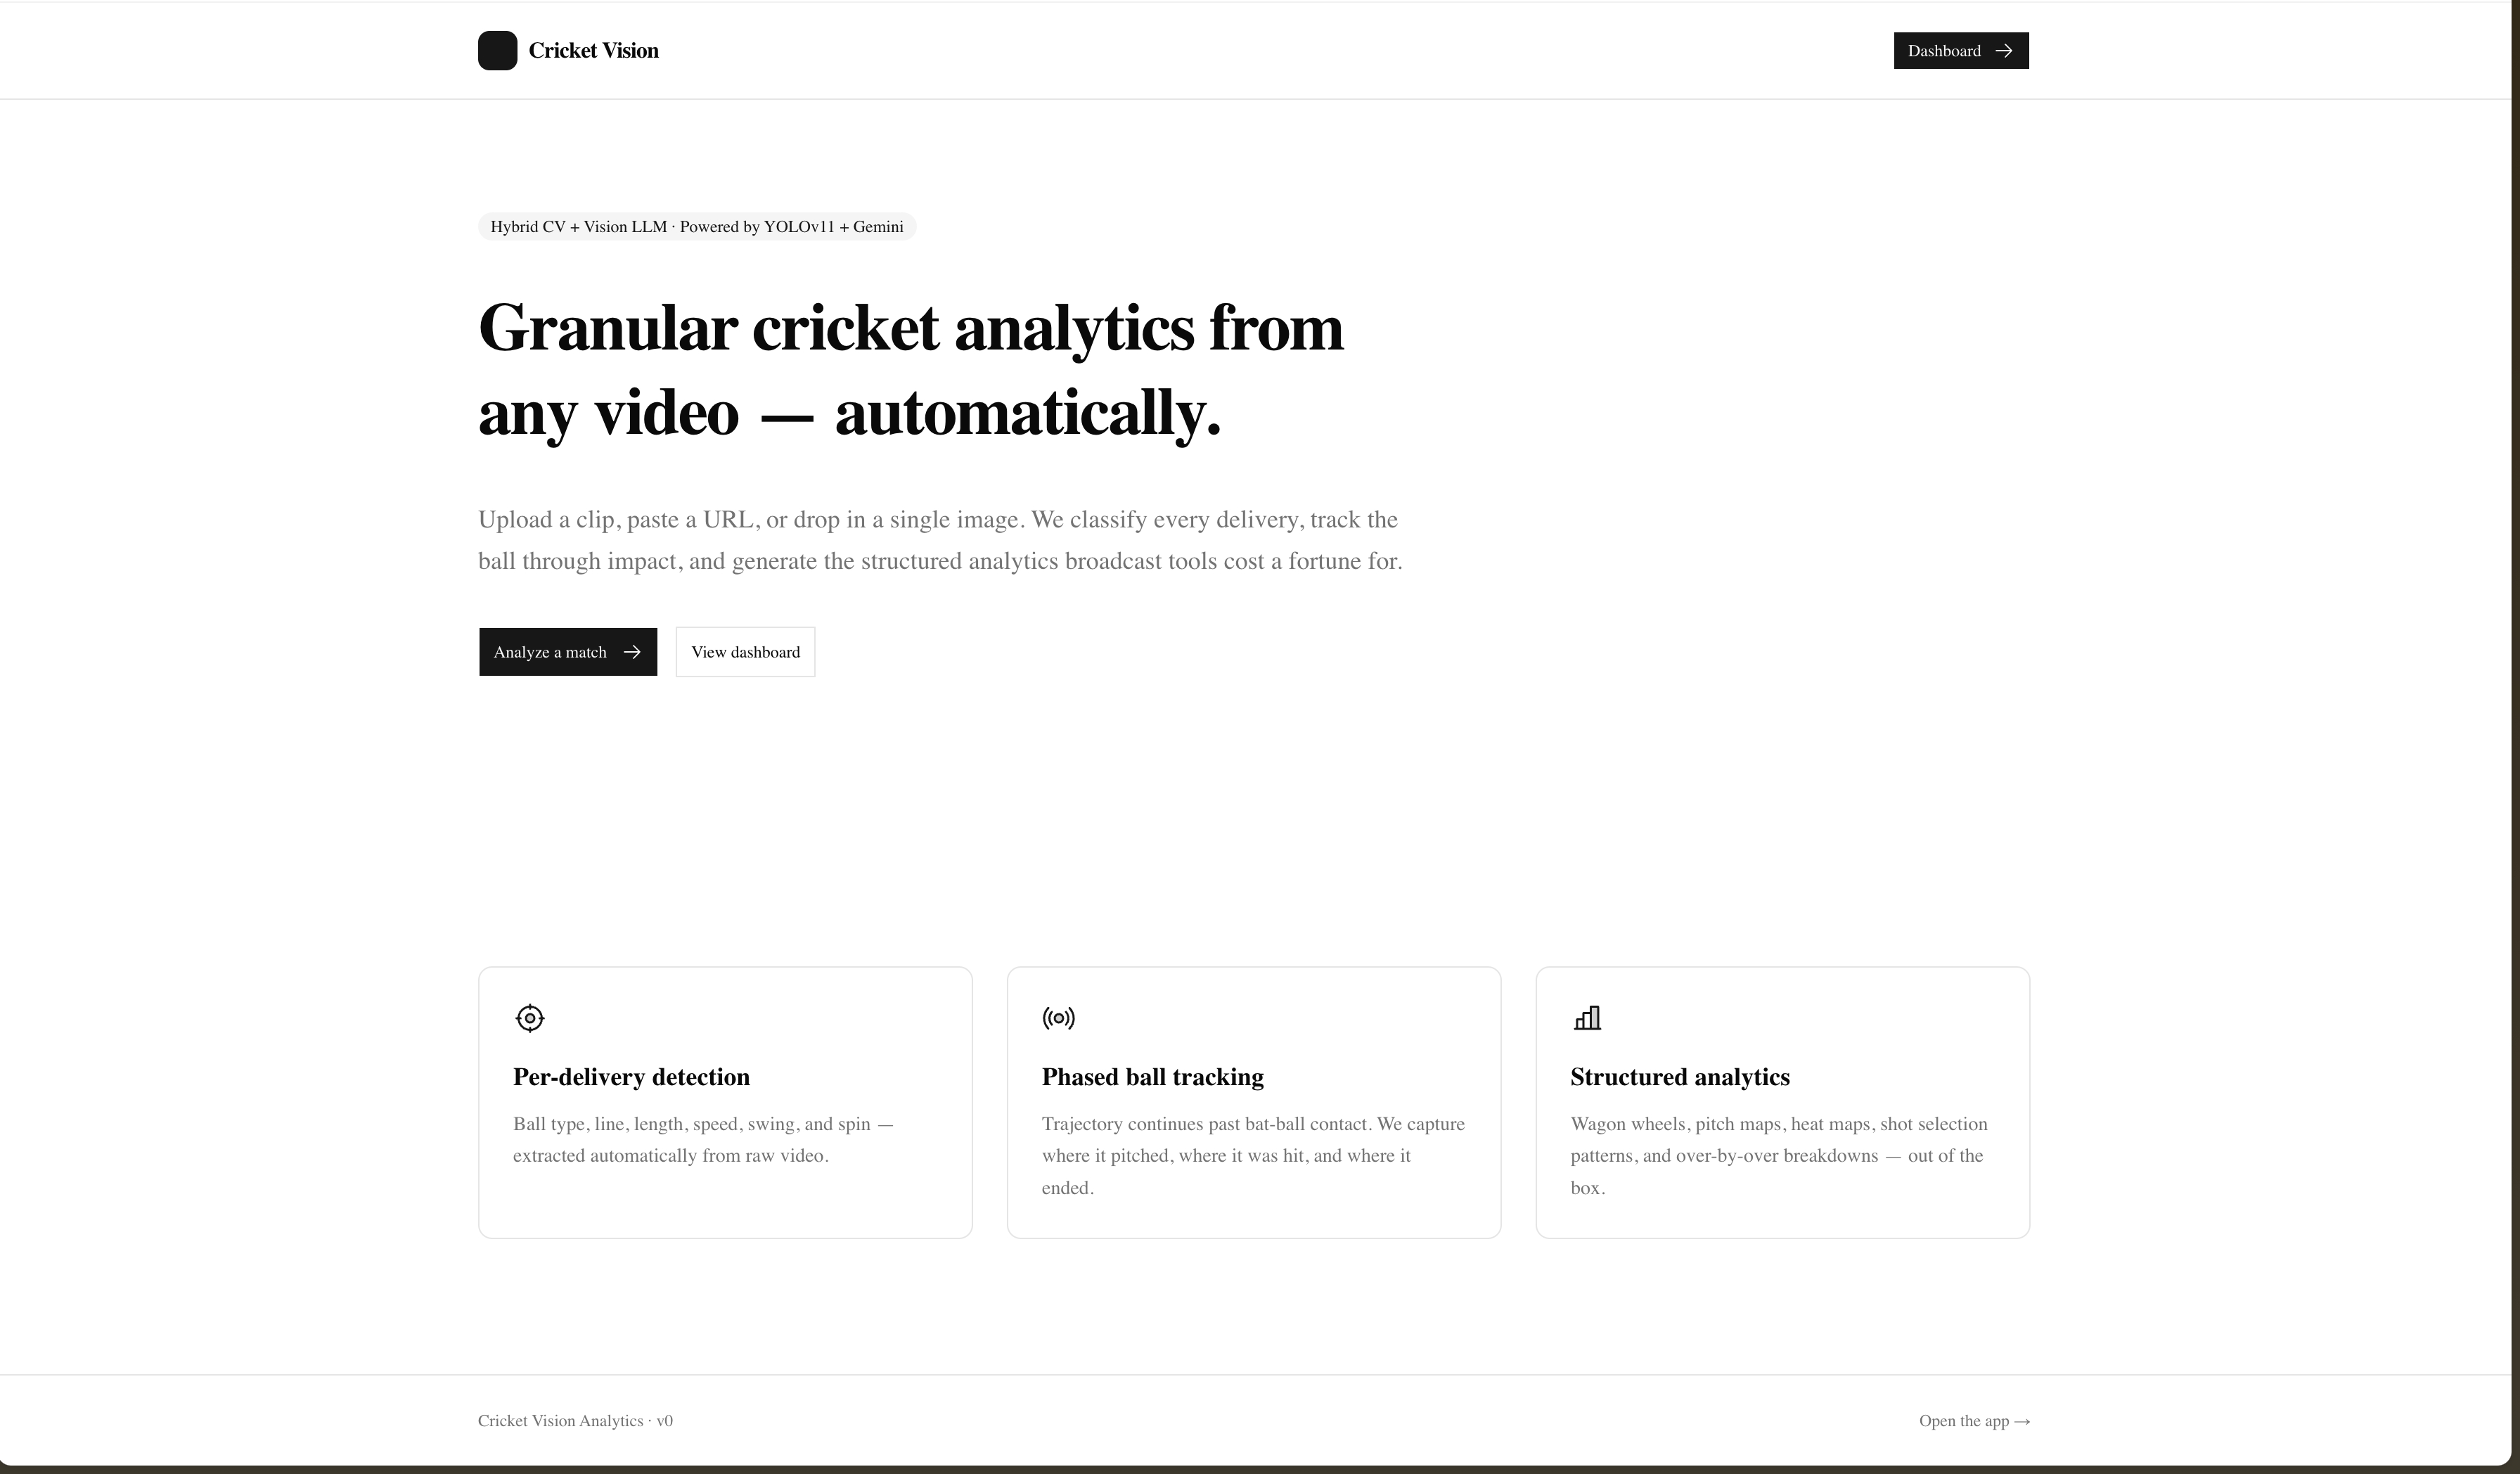Click the Wagon wheels, pitch maps description text

click(1779, 1156)
